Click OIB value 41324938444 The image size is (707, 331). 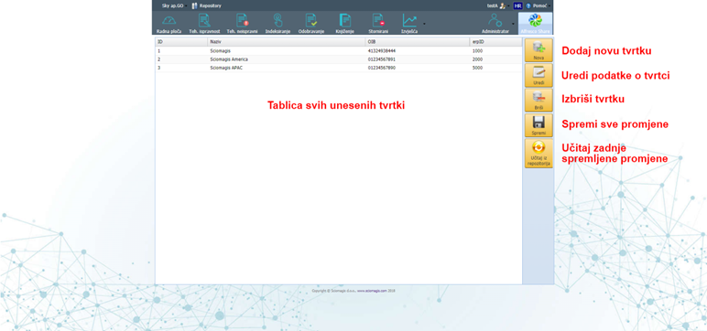pyautogui.click(x=382, y=51)
